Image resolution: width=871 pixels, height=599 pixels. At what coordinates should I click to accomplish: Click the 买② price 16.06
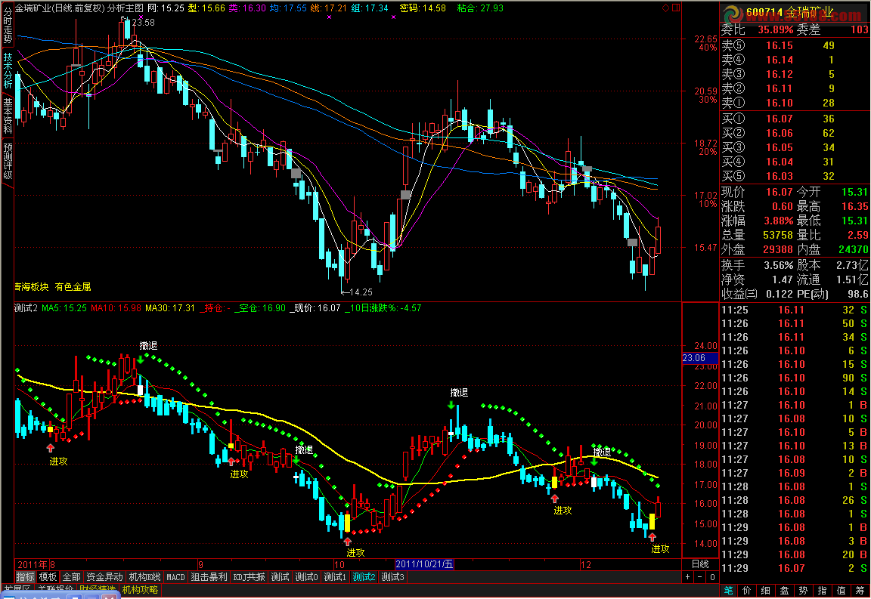pyautogui.click(x=780, y=133)
